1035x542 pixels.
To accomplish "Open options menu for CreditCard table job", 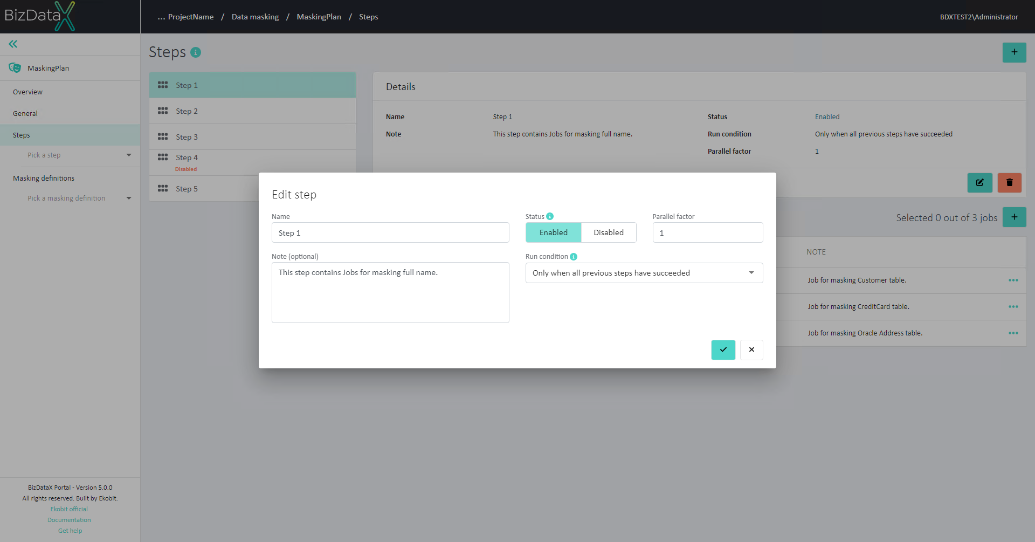I will 1013,307.
